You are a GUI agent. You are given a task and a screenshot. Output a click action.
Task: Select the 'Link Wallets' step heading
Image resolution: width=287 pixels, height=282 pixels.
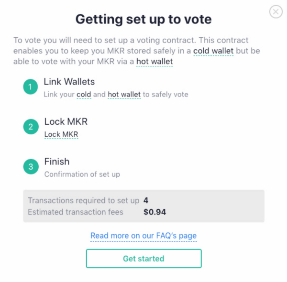tap(70, 82)
